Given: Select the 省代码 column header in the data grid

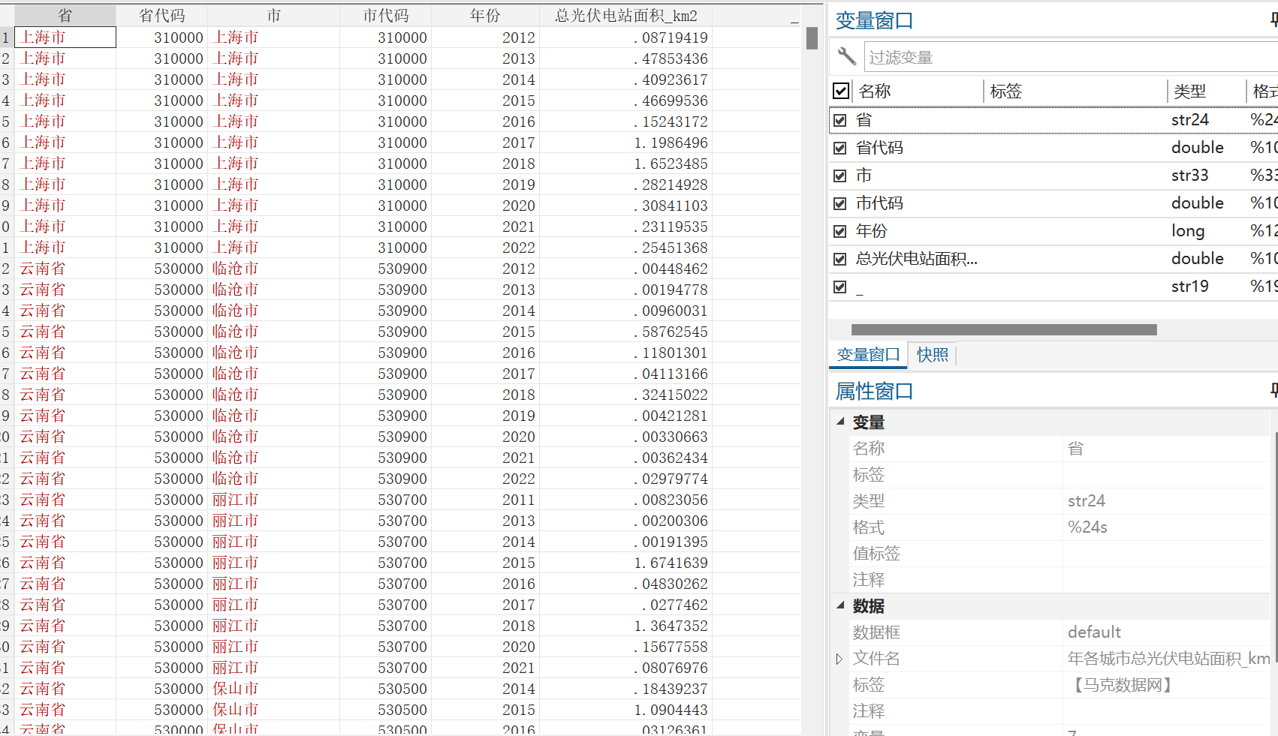Looking at the screenshot, I should click(x=162, y=16).
